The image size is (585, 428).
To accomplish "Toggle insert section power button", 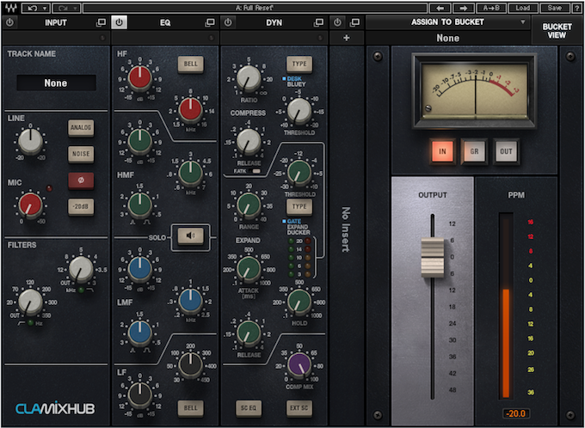I will coord(337,22).
